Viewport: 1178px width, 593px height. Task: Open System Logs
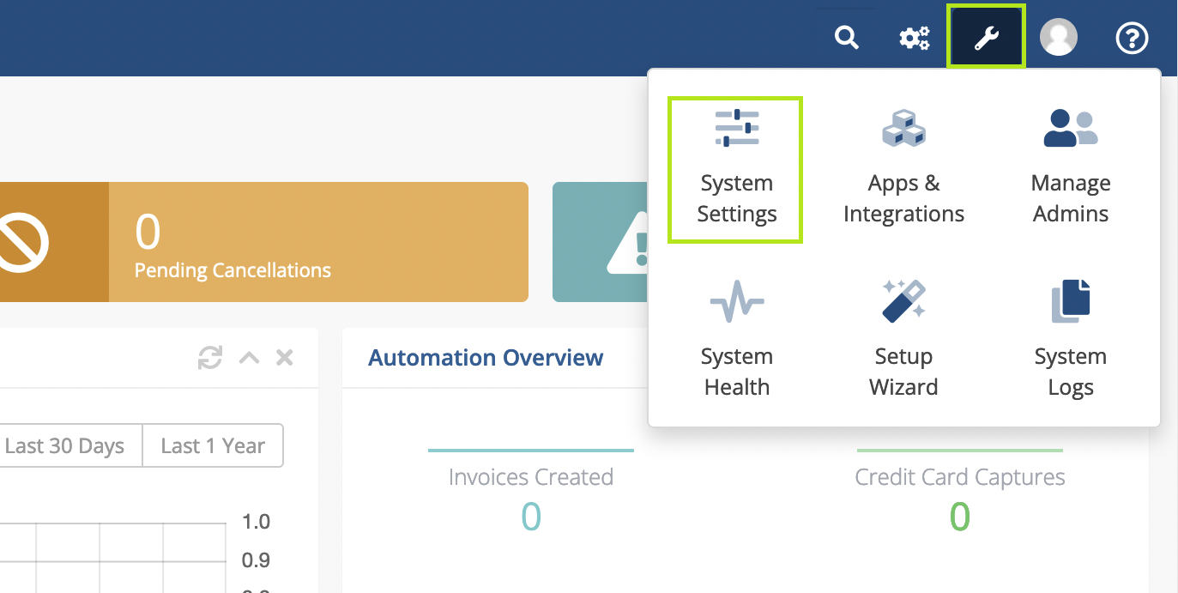1070,342
